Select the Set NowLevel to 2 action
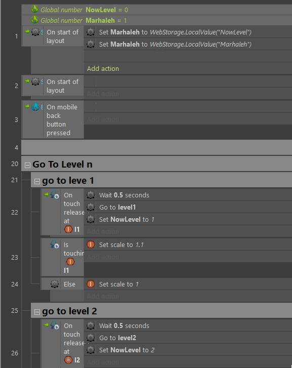The width and height of the screenshot is (292, 368). [188, 350]
